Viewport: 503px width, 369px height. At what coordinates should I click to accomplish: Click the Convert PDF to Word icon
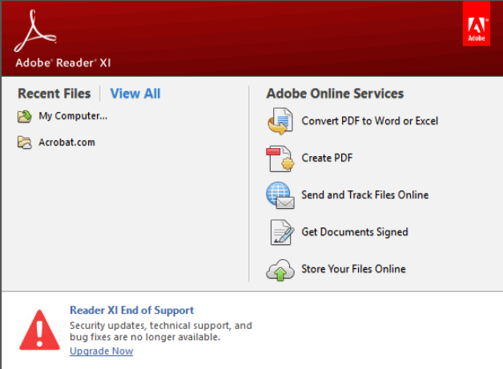(280, 121)
